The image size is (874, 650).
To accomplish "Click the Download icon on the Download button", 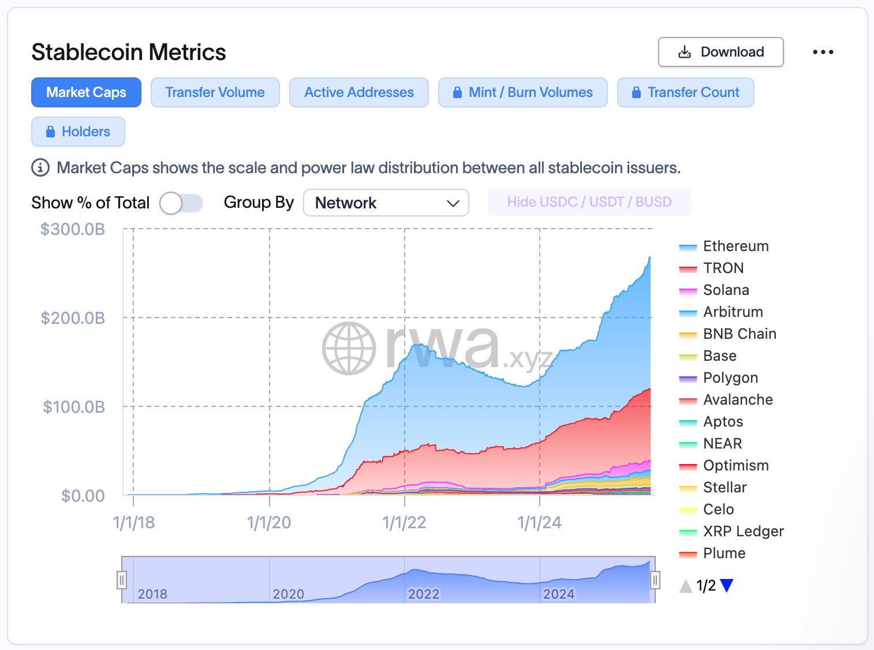I will [x=685, y=51].
